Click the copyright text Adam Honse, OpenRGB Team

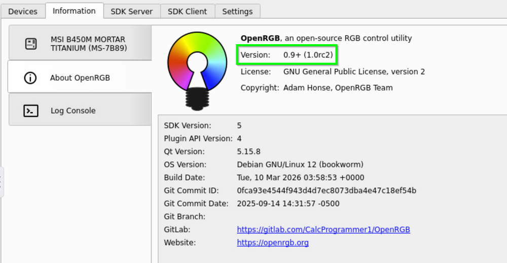tap(338, 88)
